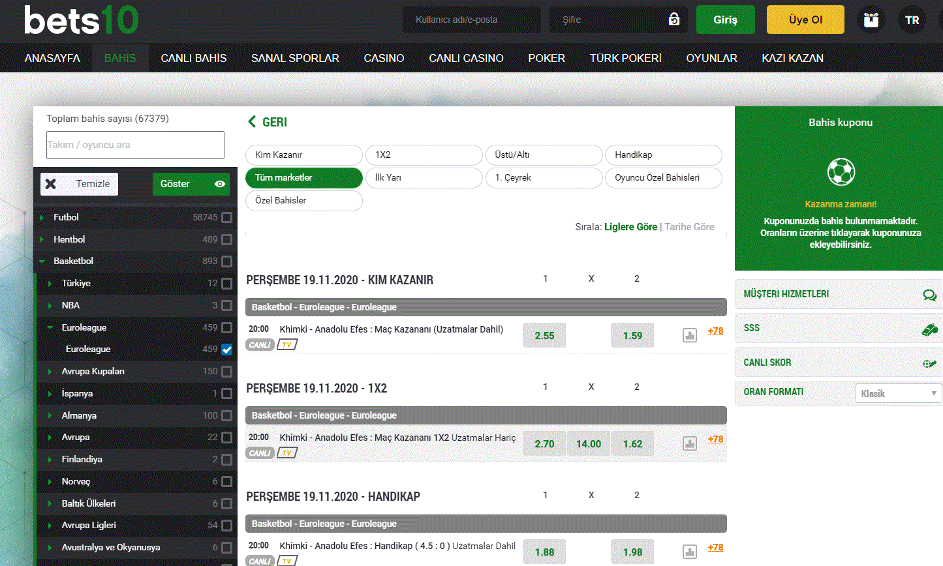
Task: Tick the Futbol checkbox
Action: tap(226, 218)
